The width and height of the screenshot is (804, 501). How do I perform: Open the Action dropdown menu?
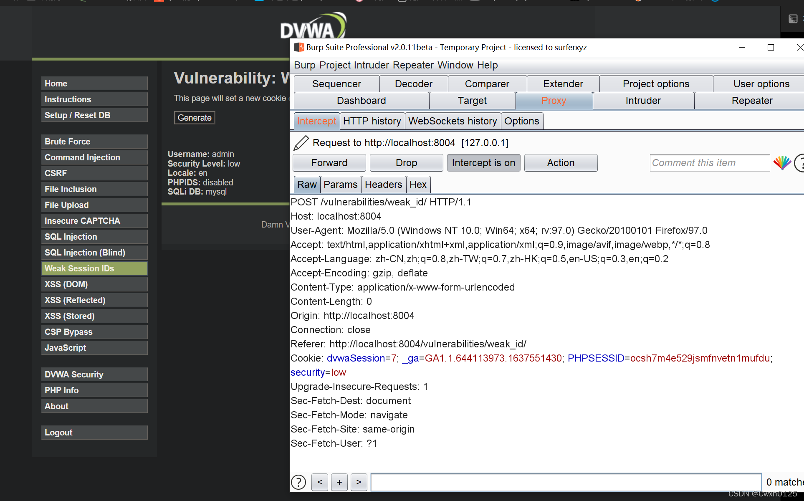coord(561,163)
